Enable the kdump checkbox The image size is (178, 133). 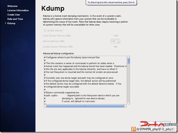coord(45,31)
